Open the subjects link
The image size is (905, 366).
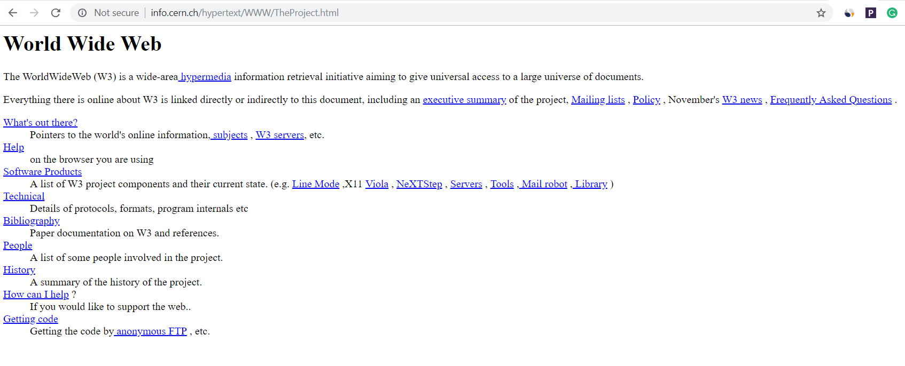tap(229, 135)
